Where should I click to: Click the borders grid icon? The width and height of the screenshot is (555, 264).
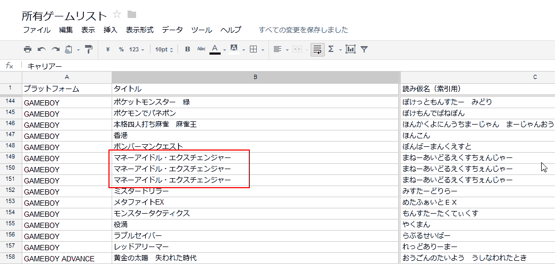253,50
